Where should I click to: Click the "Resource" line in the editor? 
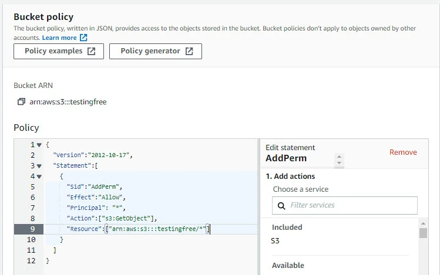[138, 229]
